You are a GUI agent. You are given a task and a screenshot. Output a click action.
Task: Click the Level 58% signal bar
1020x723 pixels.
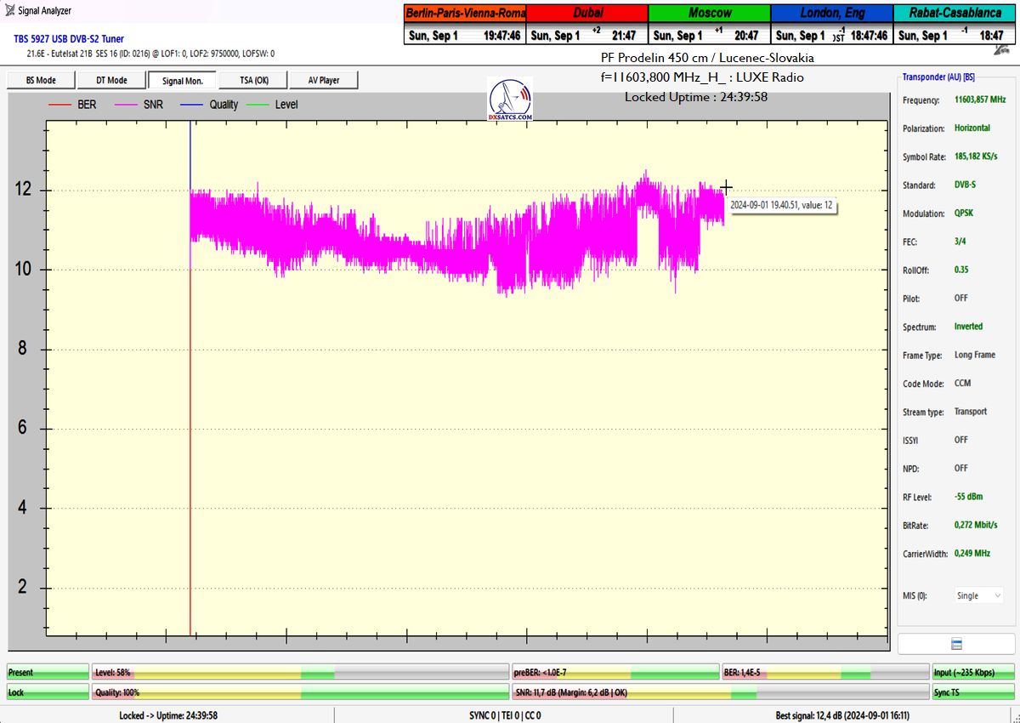[x=299, y=672]
